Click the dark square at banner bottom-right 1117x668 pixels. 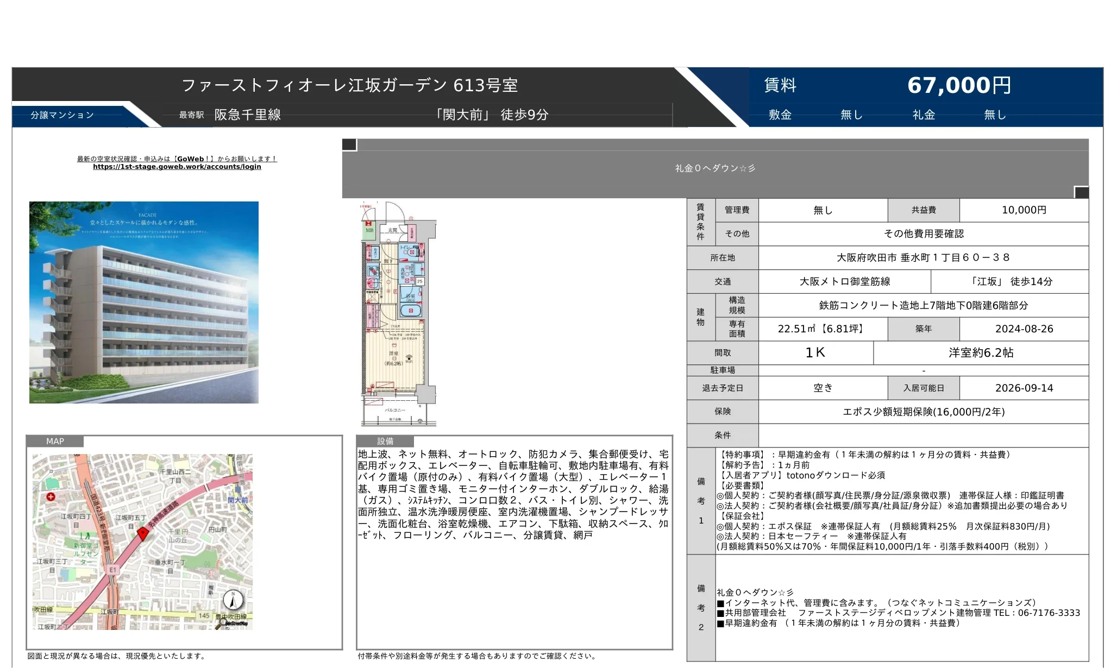1081,192
